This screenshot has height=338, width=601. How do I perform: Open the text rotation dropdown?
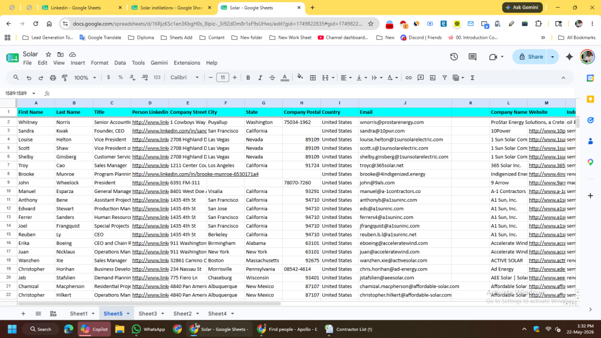[x=393, y=78]
